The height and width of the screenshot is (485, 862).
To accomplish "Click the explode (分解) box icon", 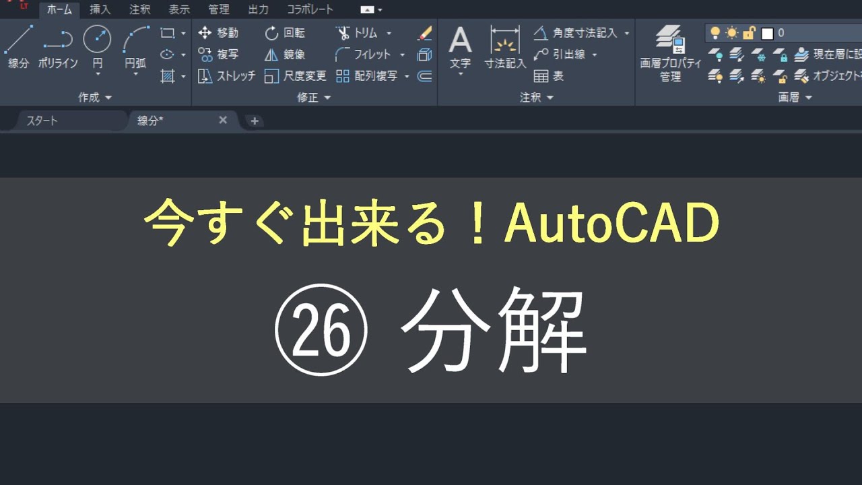I will pyautogui.click(x=424, y=55).
